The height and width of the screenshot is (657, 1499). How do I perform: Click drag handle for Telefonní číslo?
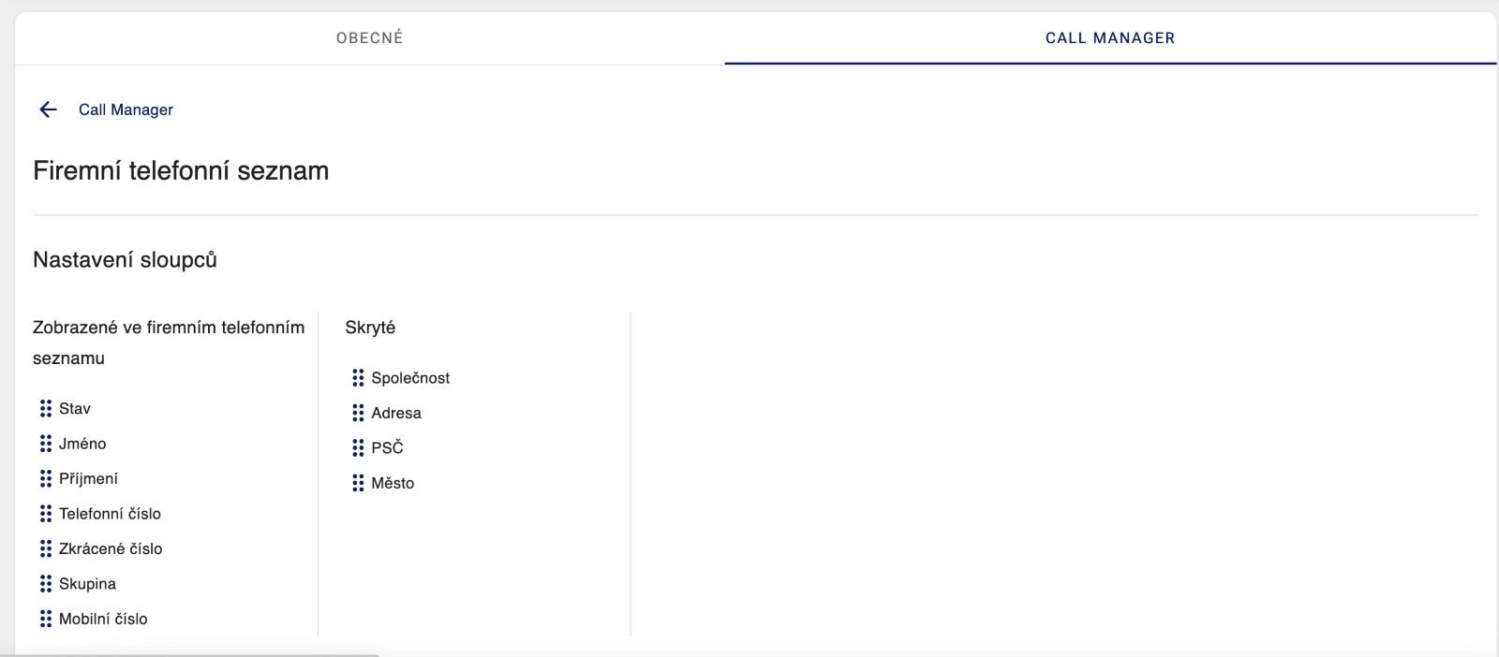click(46, 514)
